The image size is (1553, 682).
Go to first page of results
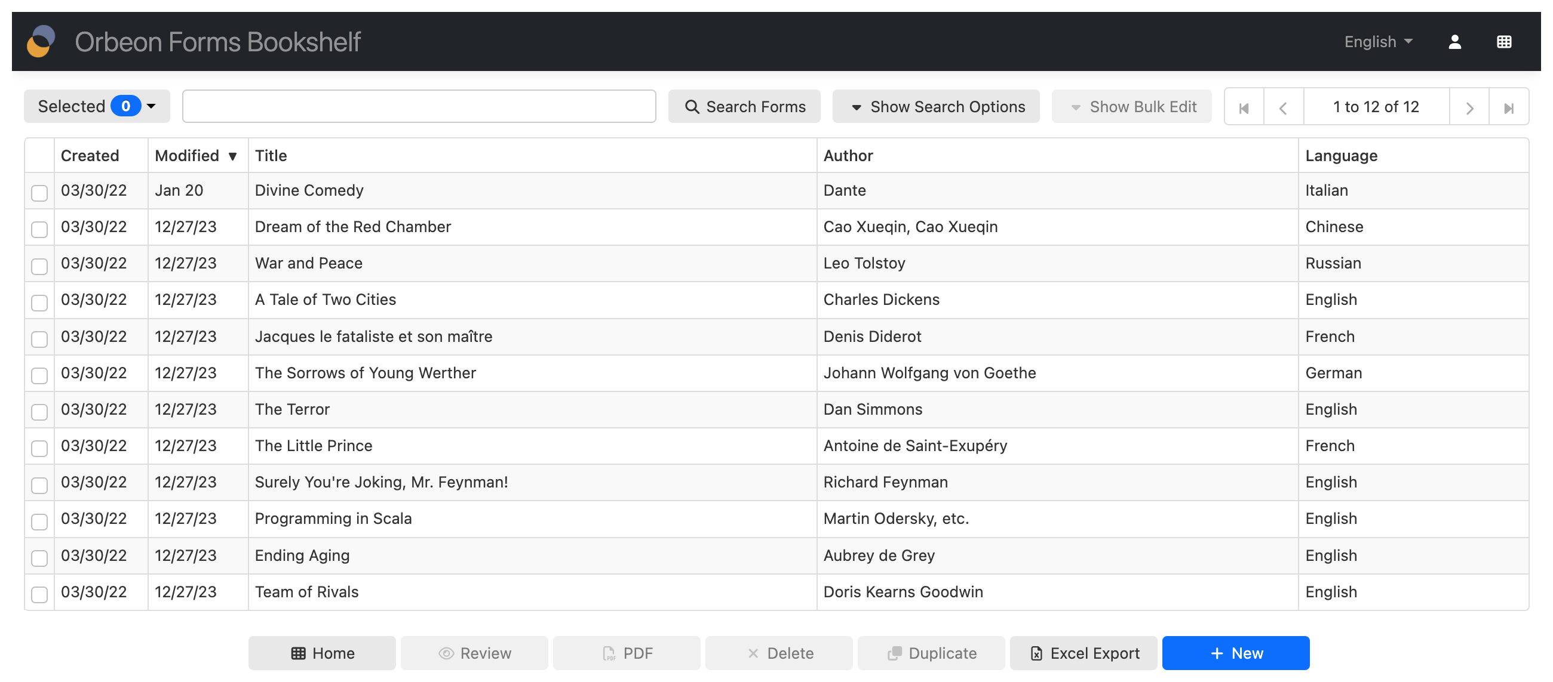pyautogui.click(x=1244, y=107)
